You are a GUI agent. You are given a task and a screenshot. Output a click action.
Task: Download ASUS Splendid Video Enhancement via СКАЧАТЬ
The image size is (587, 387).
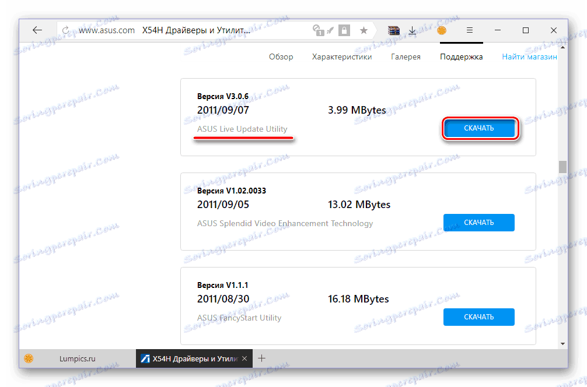[479, 223]
